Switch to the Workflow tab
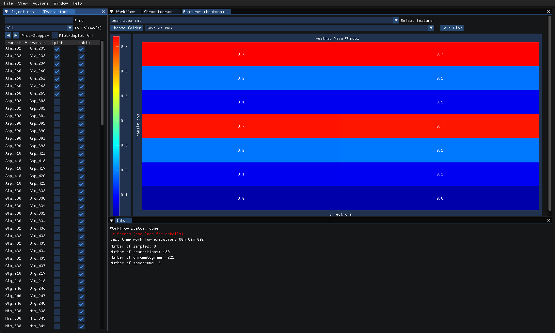The image size is (555, 333). click(x=125, y=12)
